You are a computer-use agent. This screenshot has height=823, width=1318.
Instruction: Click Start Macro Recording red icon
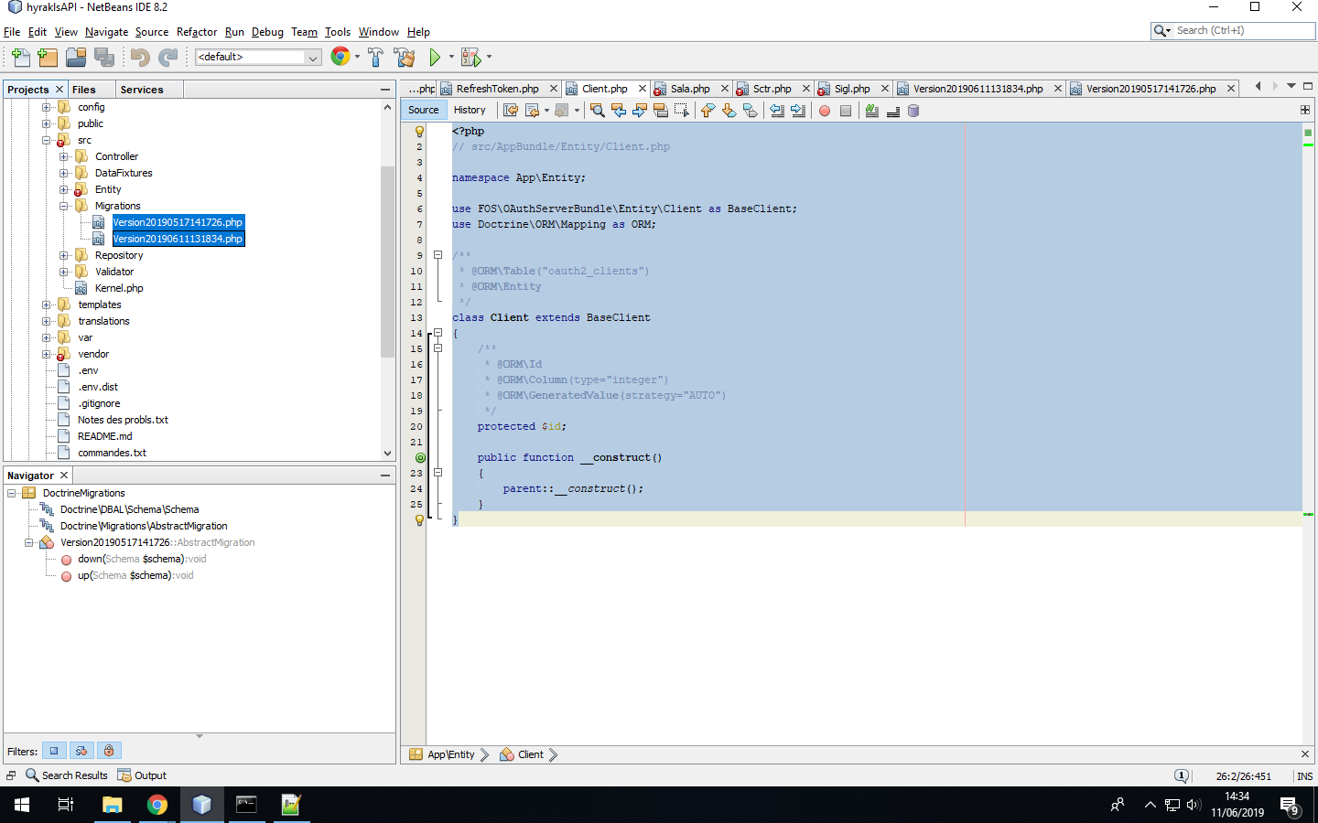pos(825,111)
